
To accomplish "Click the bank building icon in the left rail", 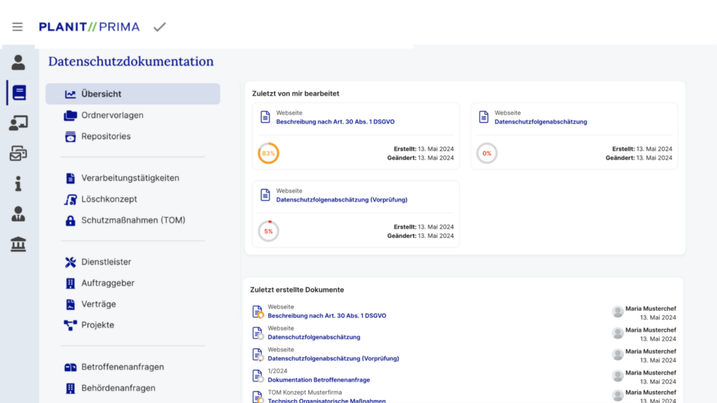I will point(18,244).
